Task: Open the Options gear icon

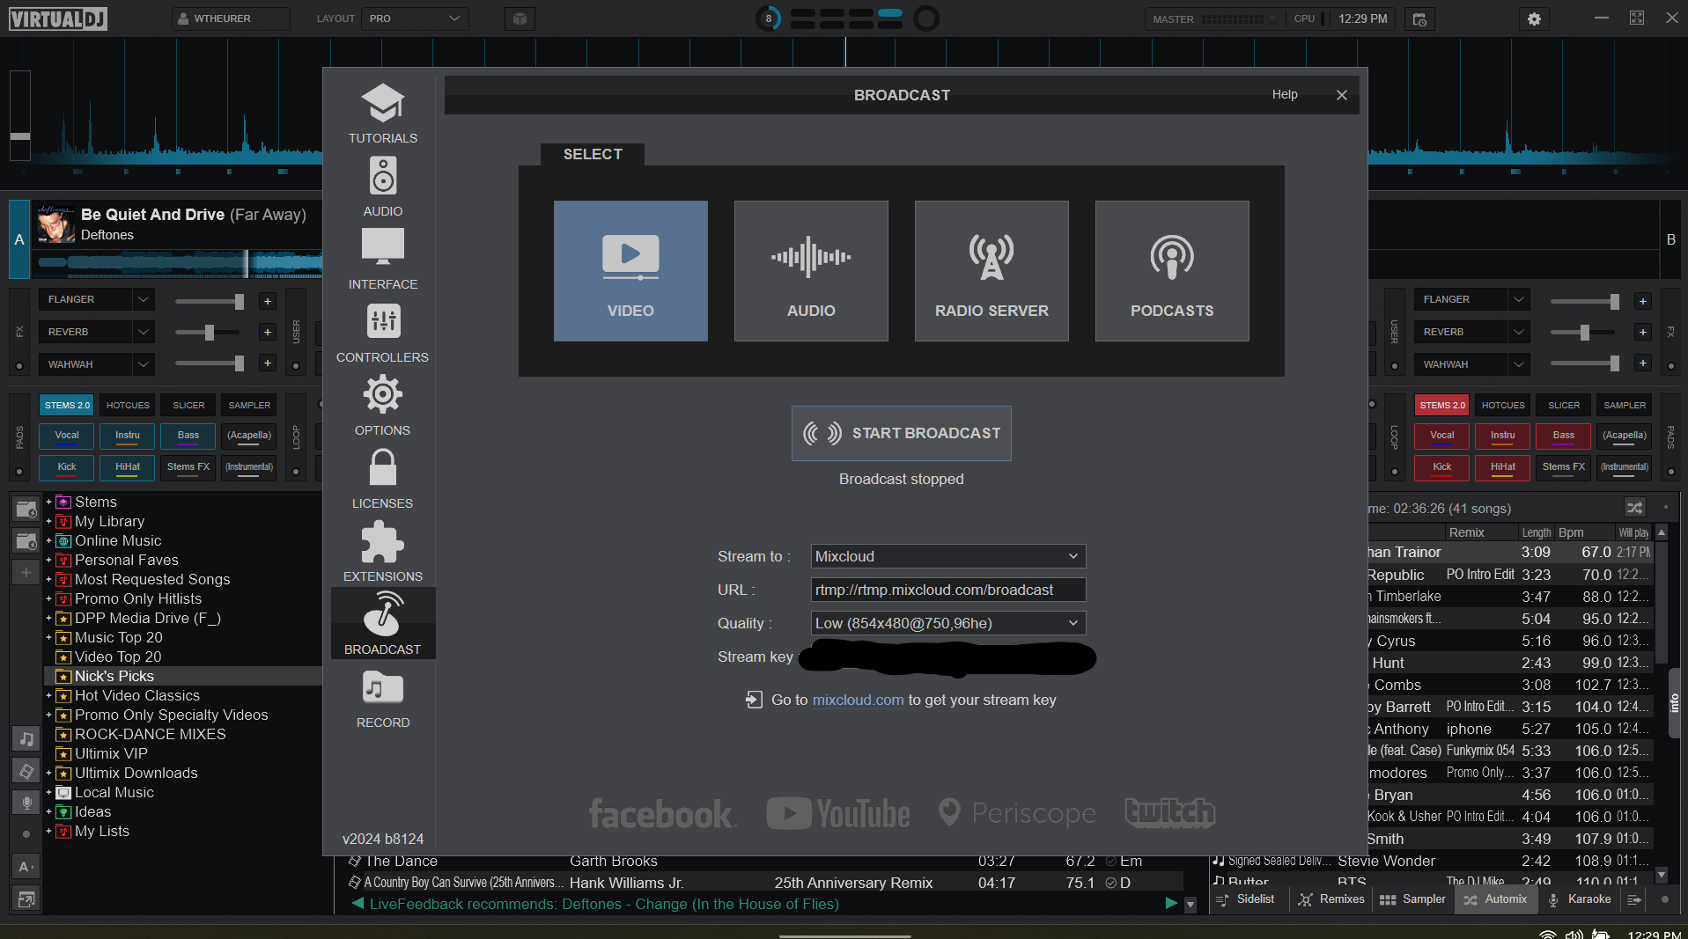Action: (382, 394)
